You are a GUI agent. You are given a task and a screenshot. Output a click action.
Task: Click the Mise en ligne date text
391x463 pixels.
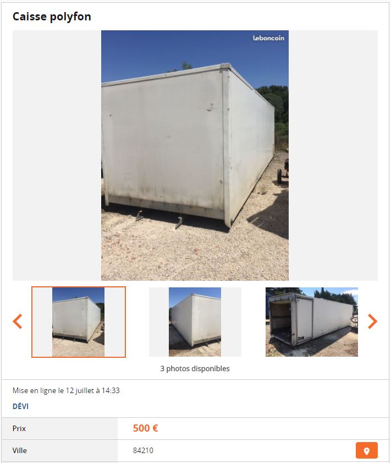(66, 390)
